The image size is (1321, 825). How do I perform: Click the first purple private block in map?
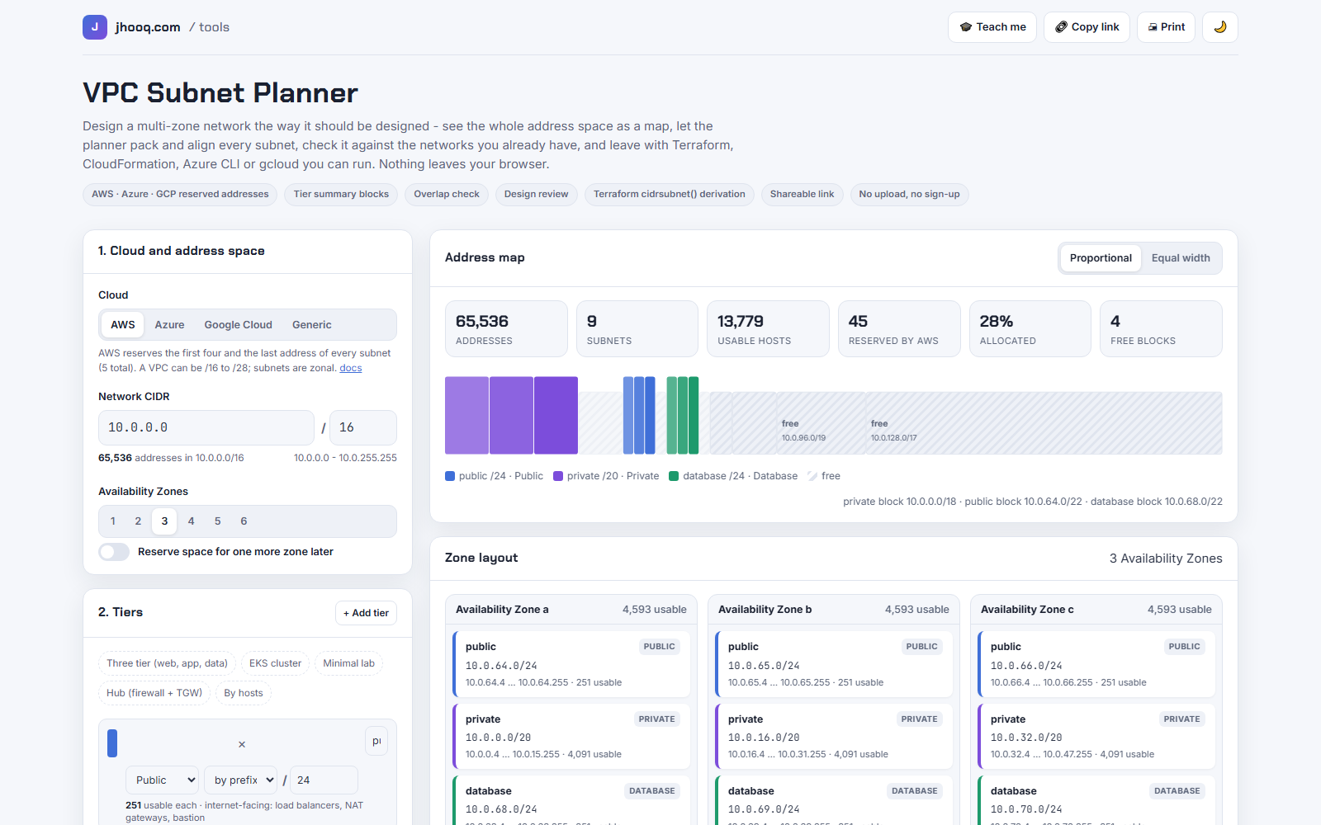coord(466,416)
